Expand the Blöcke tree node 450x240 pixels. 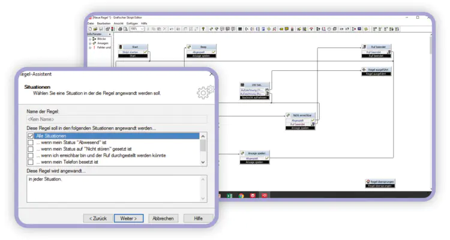pos(90,39)
